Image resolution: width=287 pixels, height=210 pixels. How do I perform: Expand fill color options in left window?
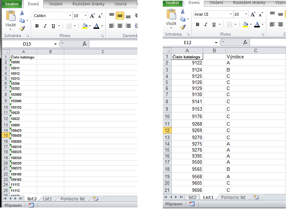(x=90, y=26)
